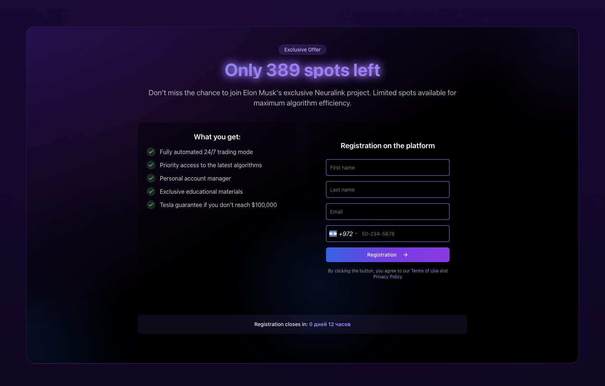Focus the First name field
This screenshot has width=605, height=386.
point(388,168)
